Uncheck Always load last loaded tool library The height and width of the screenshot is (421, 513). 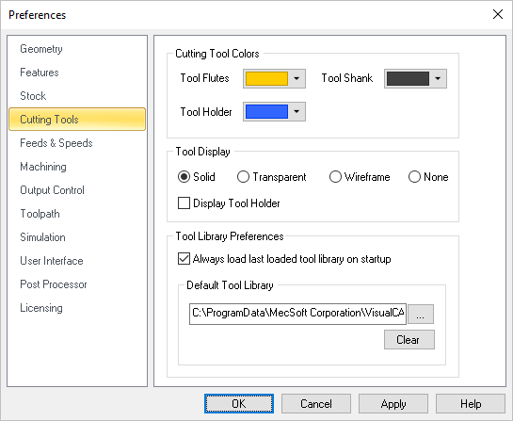[x=184, y=259]
